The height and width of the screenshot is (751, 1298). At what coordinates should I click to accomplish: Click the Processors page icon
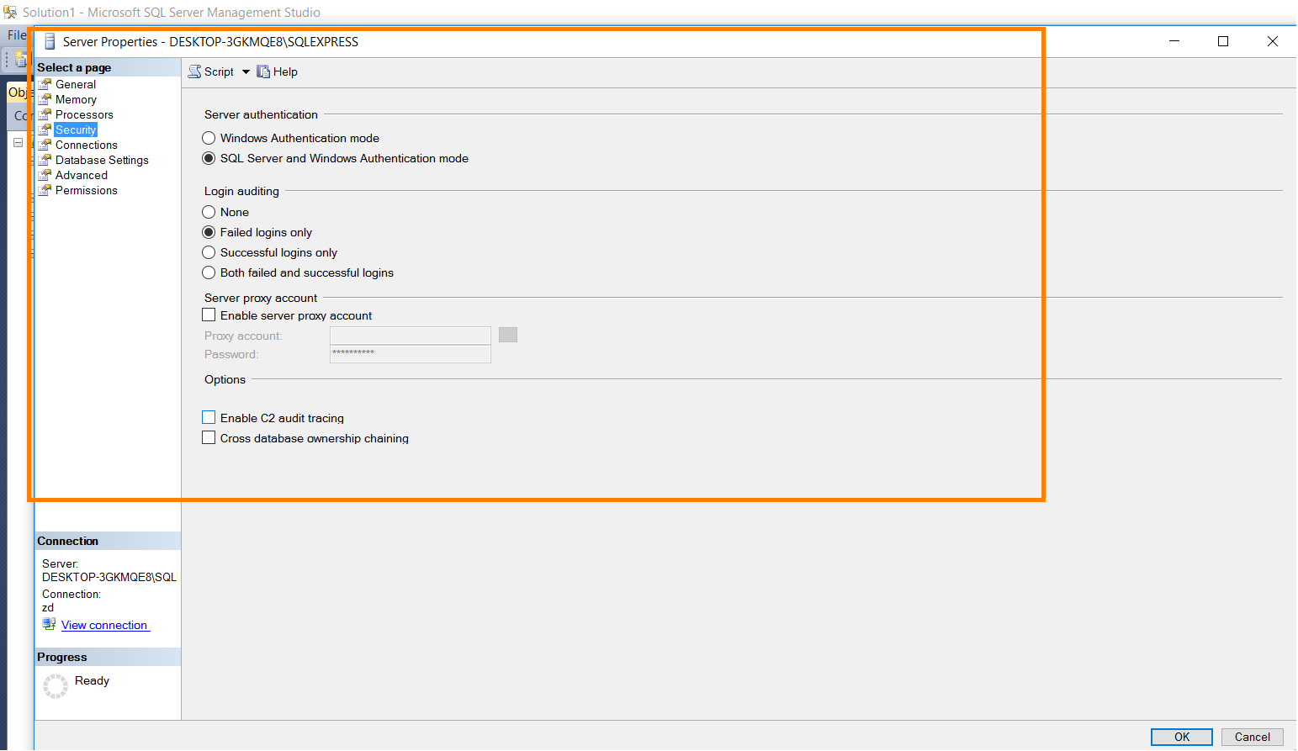[45, 114]
